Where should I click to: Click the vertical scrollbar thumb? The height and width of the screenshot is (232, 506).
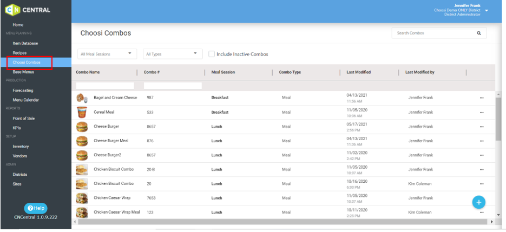498,119
